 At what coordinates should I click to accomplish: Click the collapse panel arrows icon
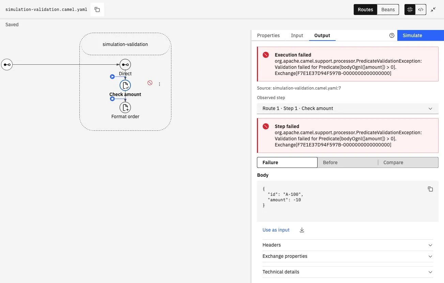[x=433, y=10]
